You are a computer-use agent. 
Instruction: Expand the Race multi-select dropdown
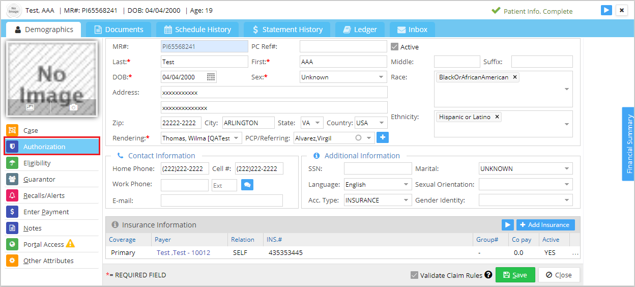(x=567, y=89)
